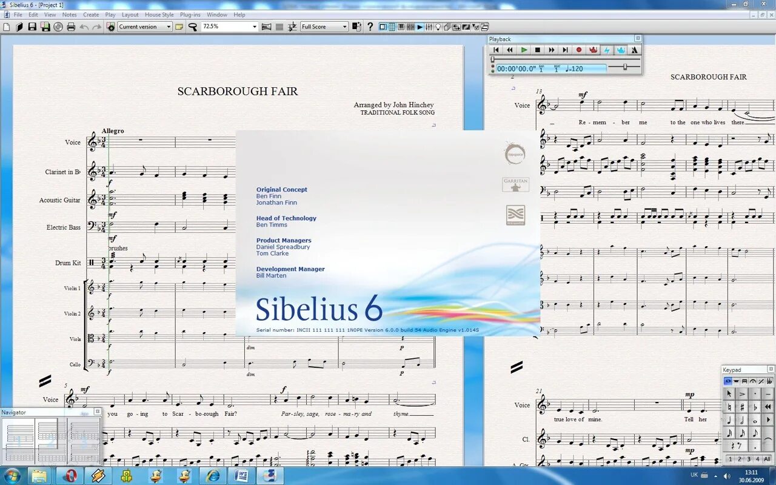Image resolution: width=776 pixels, height=485 pixels.
Task: Choose the half note on the Keypad
Action: click(742, 420)
